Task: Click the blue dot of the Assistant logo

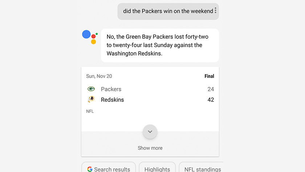Action: 86,34
